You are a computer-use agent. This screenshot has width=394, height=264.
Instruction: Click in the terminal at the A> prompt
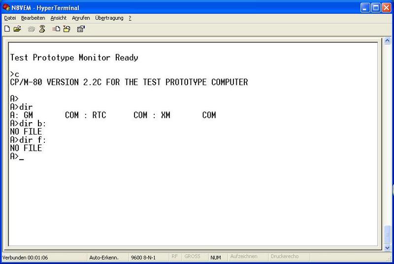click(22, 157)
